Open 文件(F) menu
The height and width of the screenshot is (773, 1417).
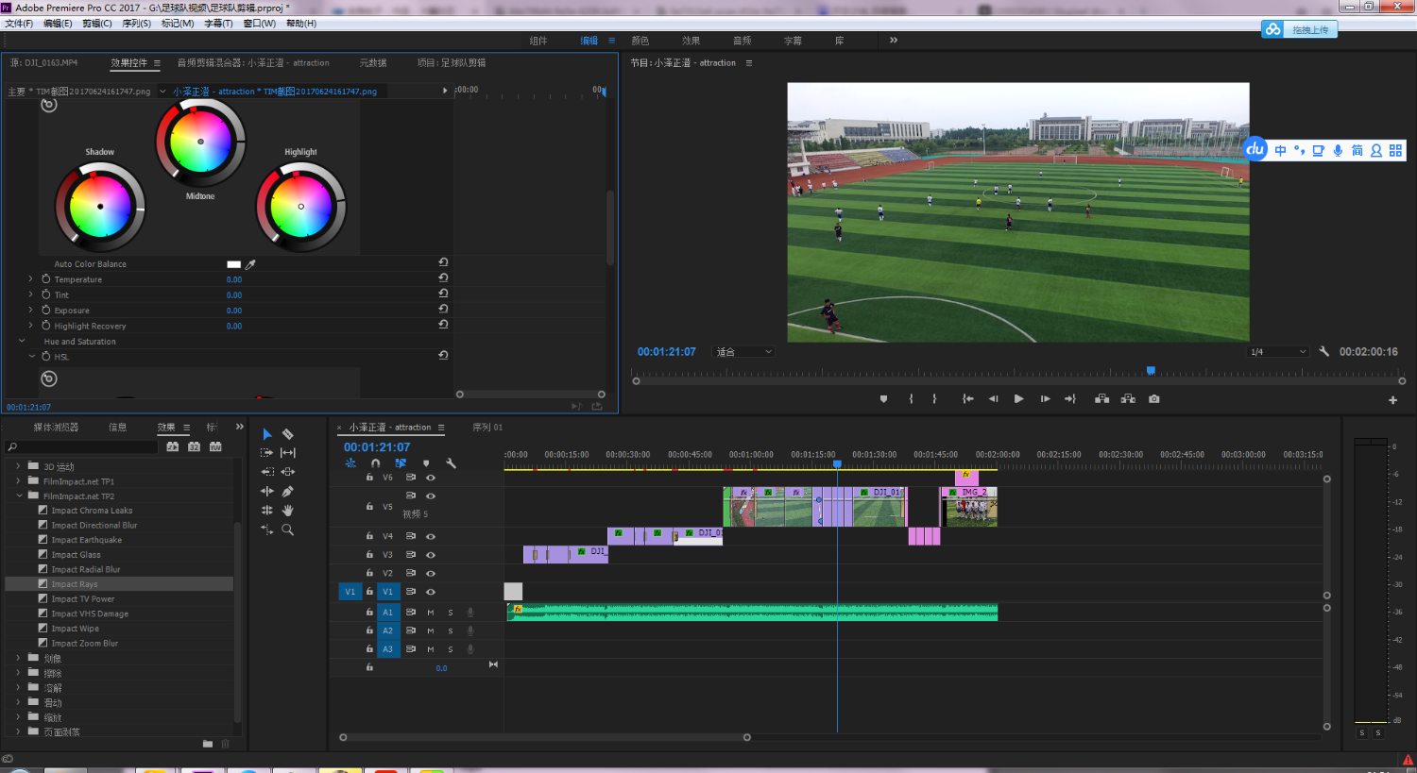click(x=19, y=24)
